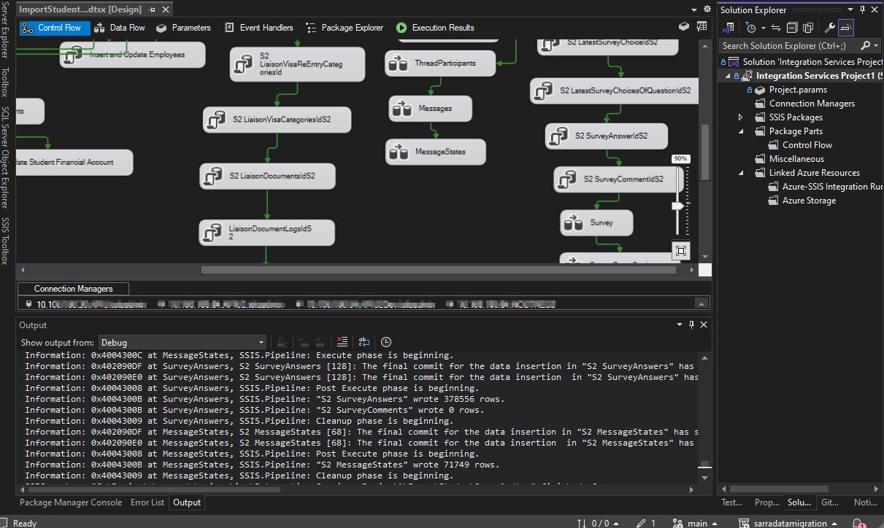884x528 pixels.
Task: Select Project.params in Solution Explorer
Action: coord(798,90)
